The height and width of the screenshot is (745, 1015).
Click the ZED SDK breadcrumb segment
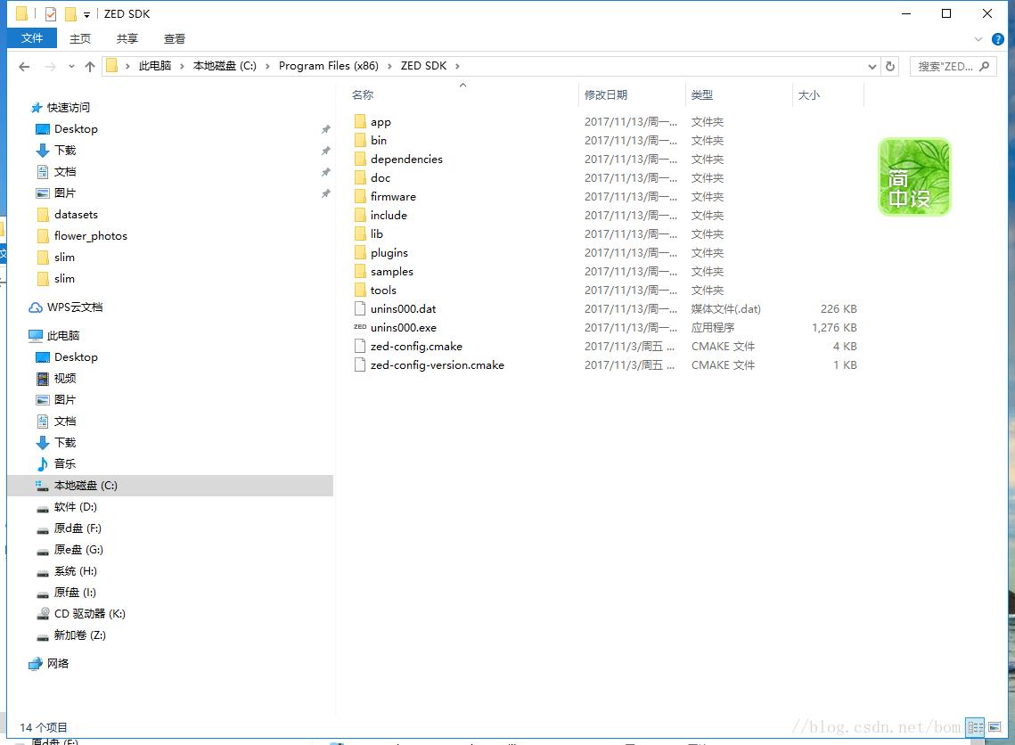click(423, 65)
